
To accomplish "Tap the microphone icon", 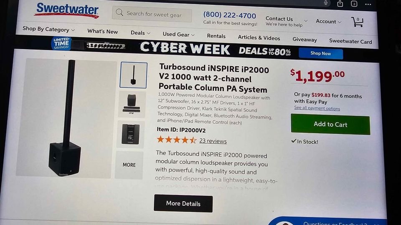I will 325,3.
